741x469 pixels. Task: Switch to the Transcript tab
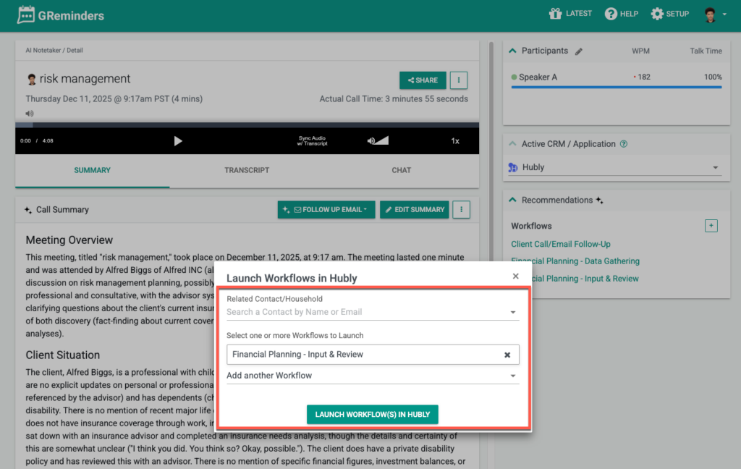point(247,170)
